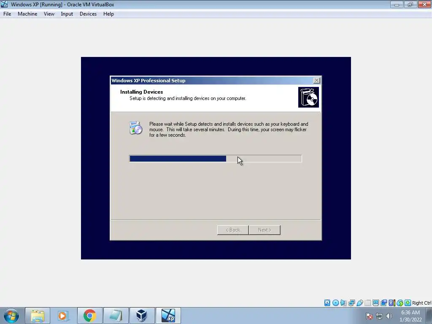Click the audio status icon in VirtualBox
This screenshot has height=324, width=432.
[343, 303]
